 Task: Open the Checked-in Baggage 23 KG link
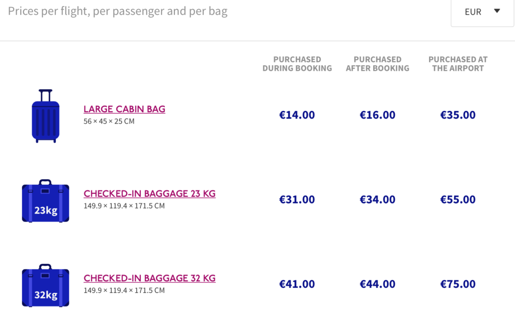click(x=149, y=193)
